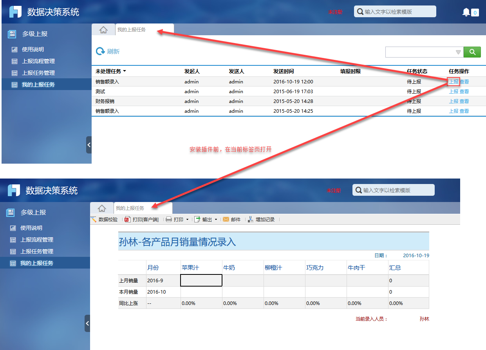Screen dimensions: 486x350
Task: Open 上报流程管理 in the report form window sidebar
Action: 37,240
